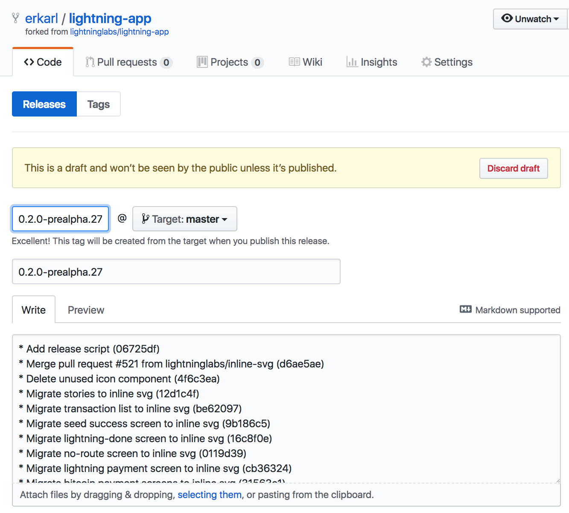Screen dimensions: 569x513
Task: Open repository Settings tab
Action: click(447, 62)
